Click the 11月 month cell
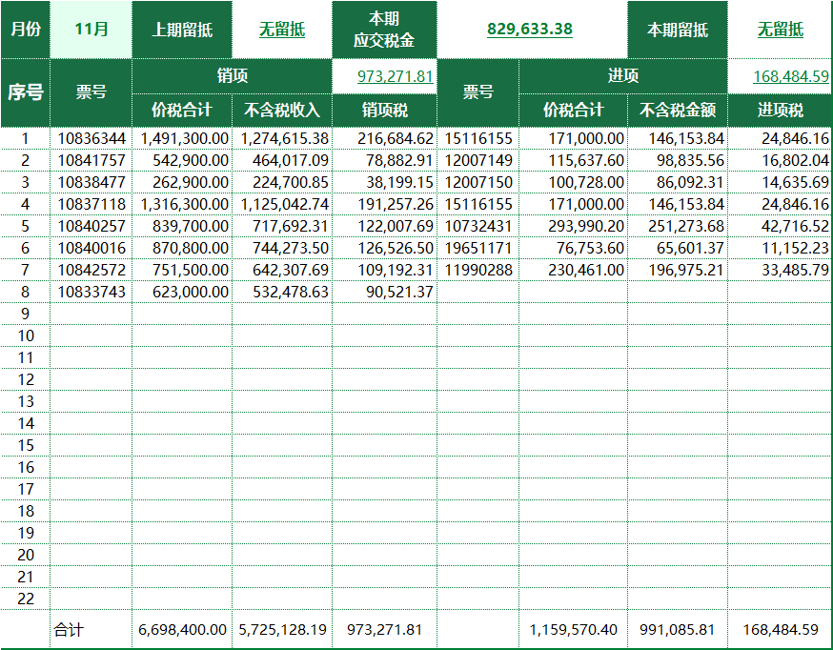833x650 pixels. [91, 30]
